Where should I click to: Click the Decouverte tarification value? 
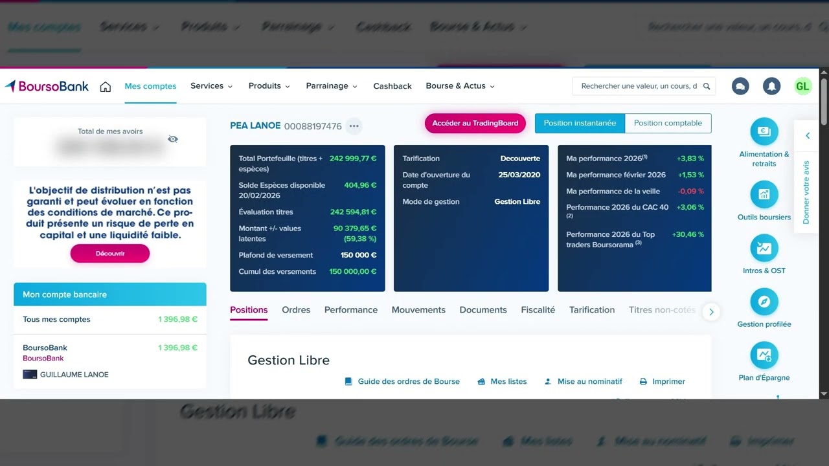tap(520, 159)
